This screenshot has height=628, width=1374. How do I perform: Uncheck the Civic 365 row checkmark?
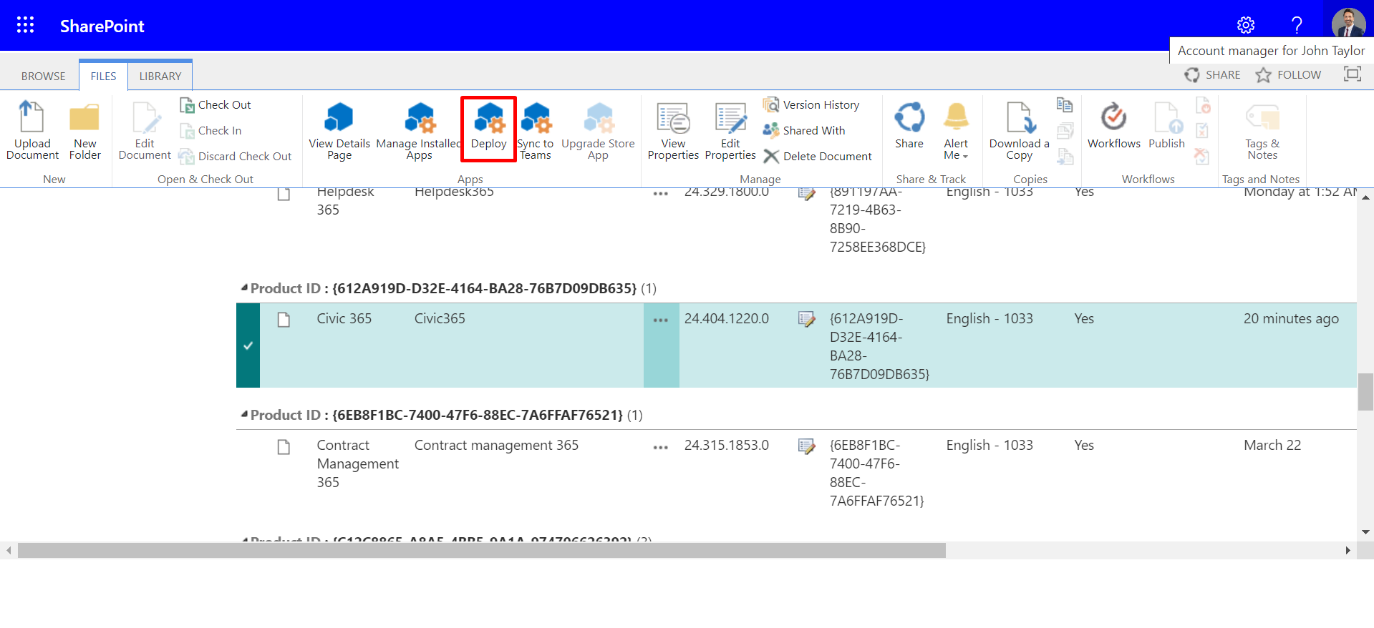point(248,345)
